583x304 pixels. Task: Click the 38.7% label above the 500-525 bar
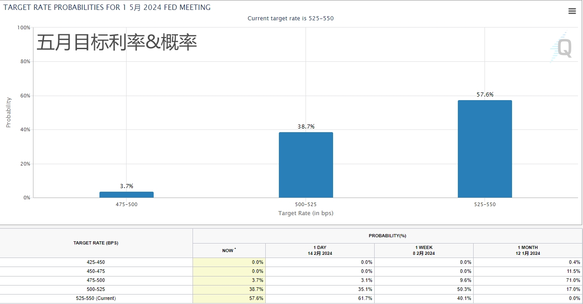coord(306,127)
